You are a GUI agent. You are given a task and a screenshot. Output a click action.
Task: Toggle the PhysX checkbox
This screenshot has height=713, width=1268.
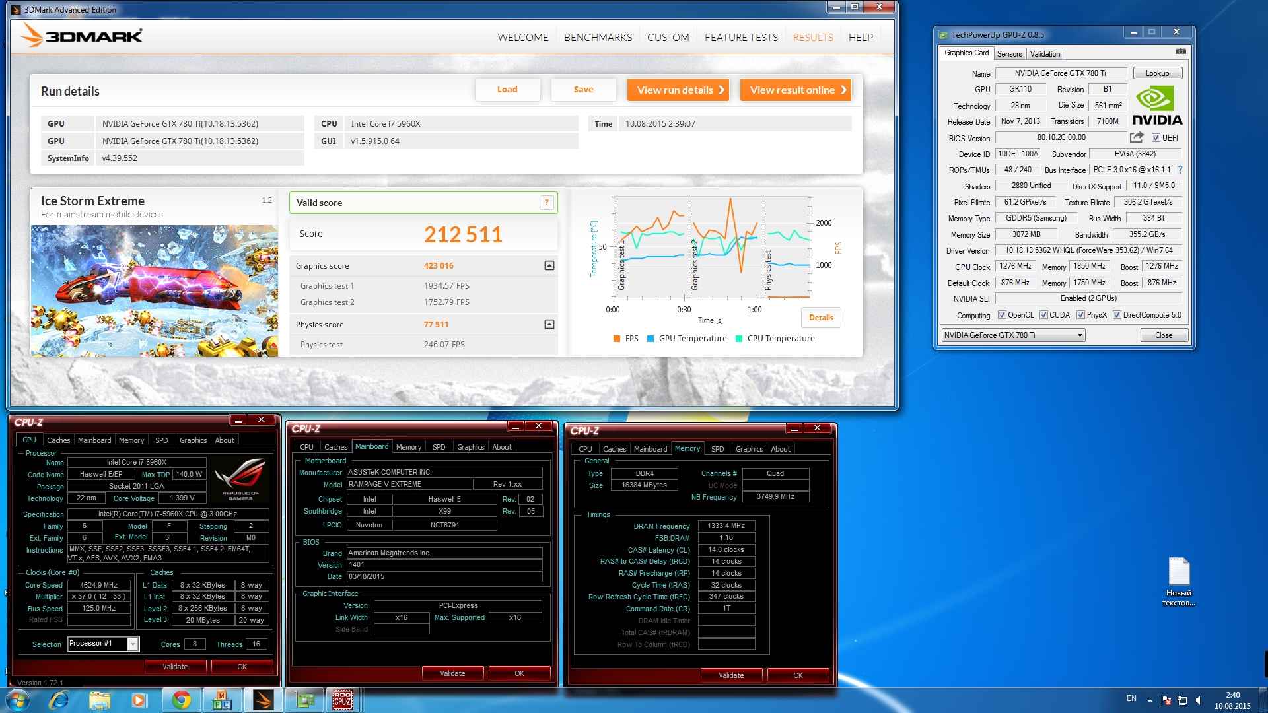[x=1080, y=315]
